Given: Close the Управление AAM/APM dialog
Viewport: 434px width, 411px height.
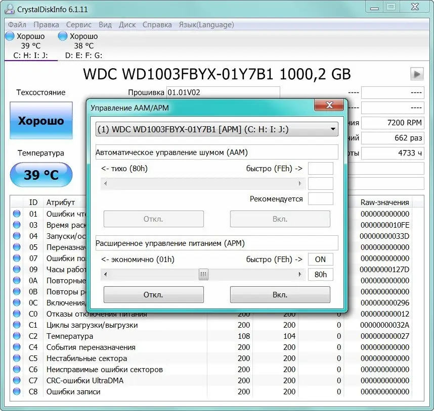Looking at the screenshot, I should [329, 105].
